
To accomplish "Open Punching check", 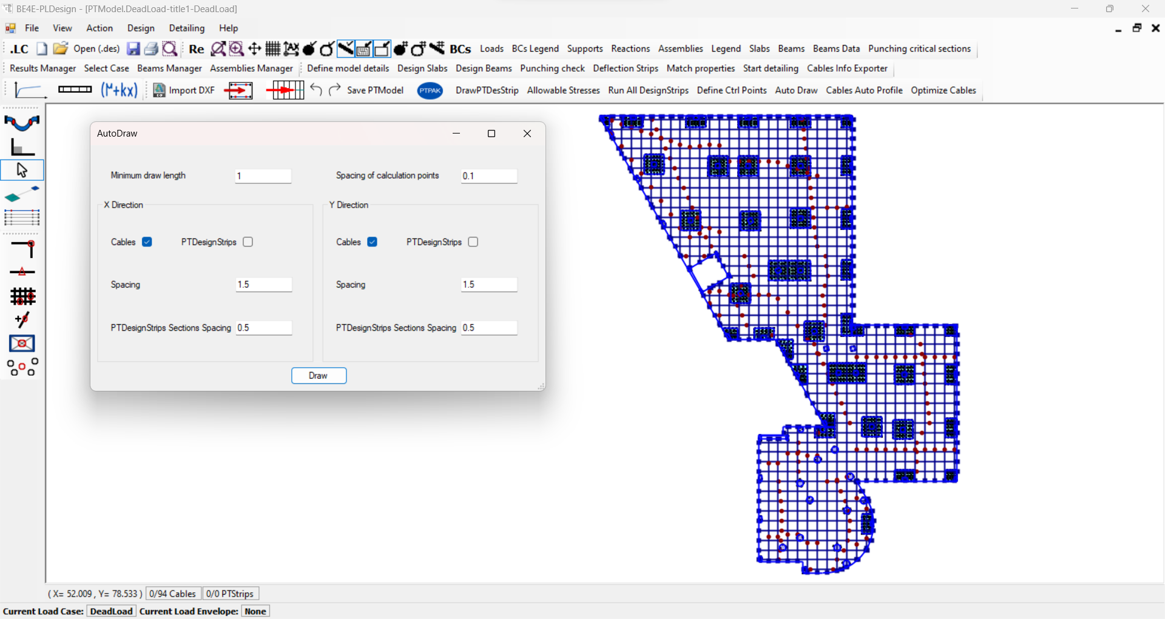I will [x=552, y=69].
